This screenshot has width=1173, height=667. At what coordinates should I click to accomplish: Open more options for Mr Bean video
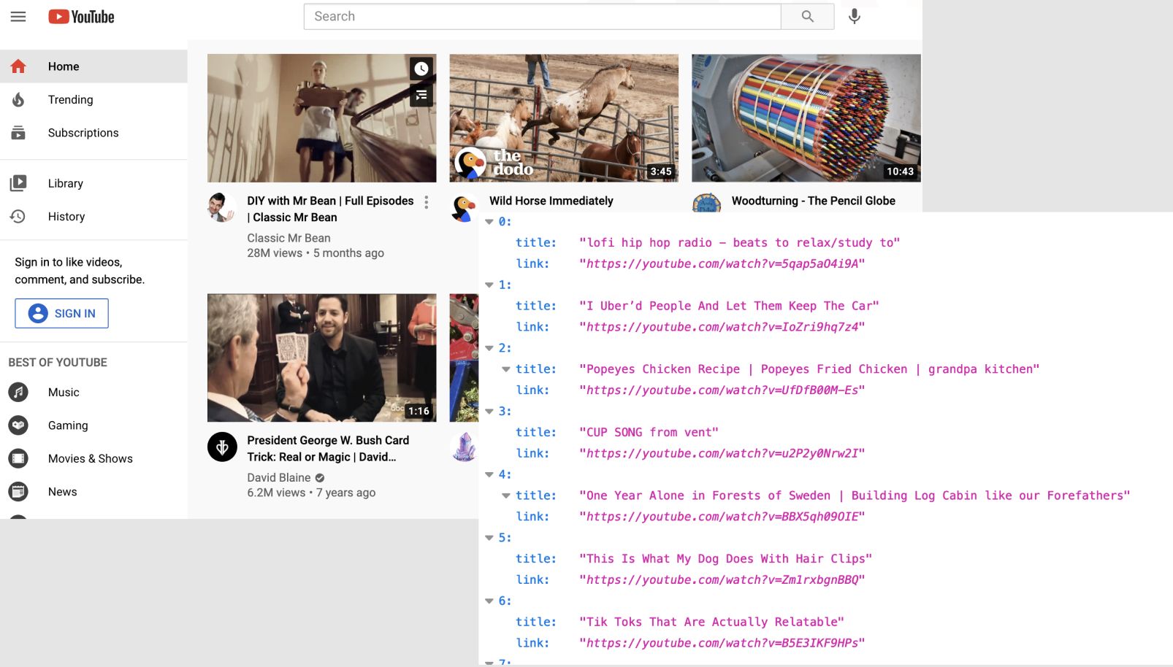tap(427, 202)
